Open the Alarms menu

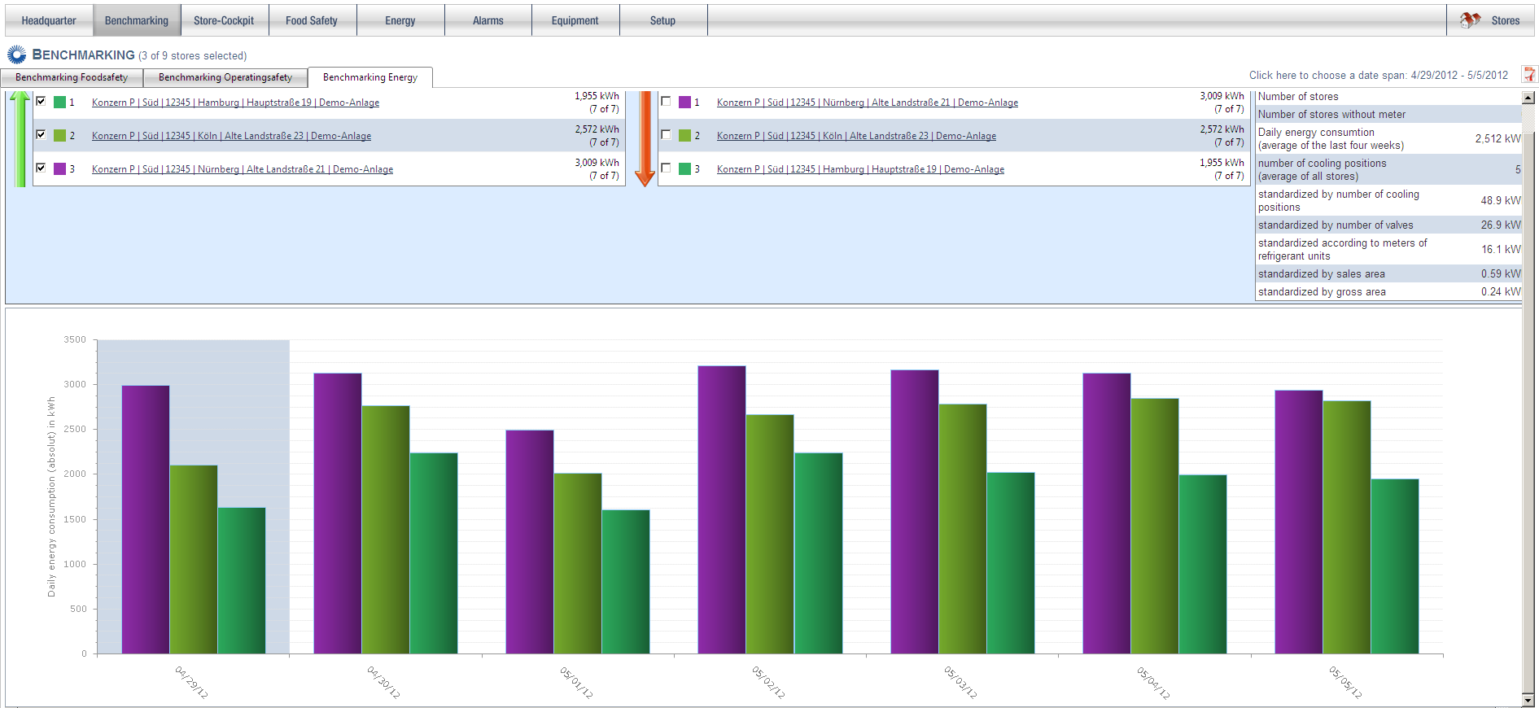(x=488, y=20)
